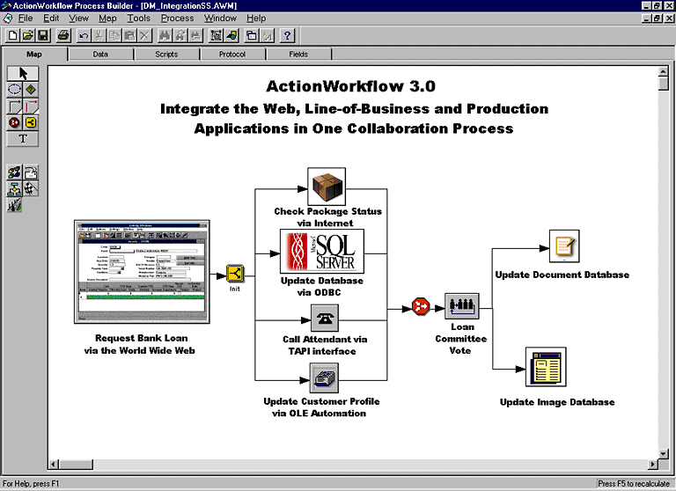Click the horizontal scrollbar thumb

point(76,465)
